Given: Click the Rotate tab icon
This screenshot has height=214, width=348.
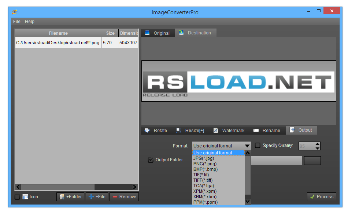Looking at the screenshot, I should 147,130.
